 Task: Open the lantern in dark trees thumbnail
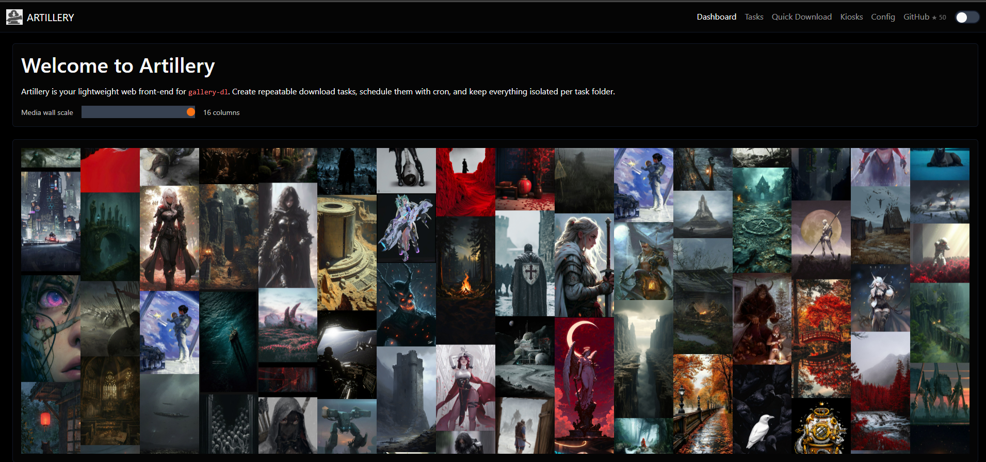pos(703,170)
